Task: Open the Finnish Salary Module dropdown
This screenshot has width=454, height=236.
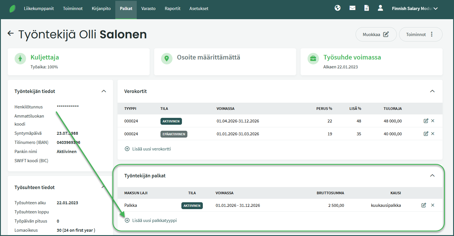Action: pyautogui.click(x=415, y=9)
